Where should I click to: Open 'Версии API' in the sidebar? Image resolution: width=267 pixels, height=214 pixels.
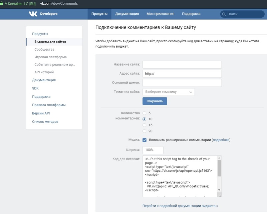point(41,113)
